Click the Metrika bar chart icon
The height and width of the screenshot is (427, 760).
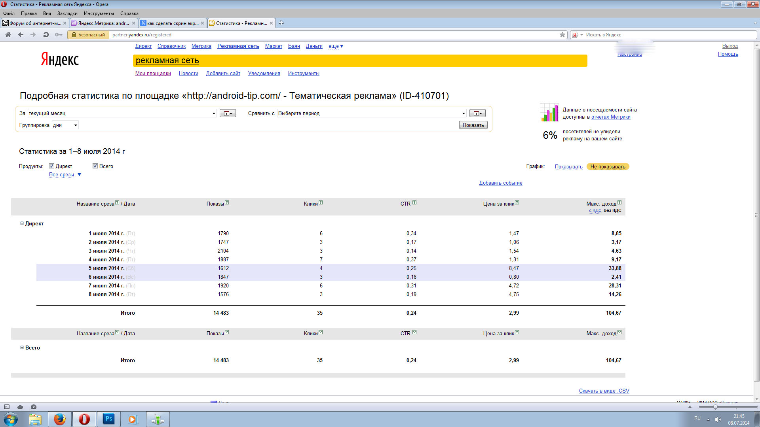point(549,113)
